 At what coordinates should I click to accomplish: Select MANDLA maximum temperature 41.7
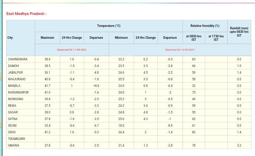pos(47,86)
